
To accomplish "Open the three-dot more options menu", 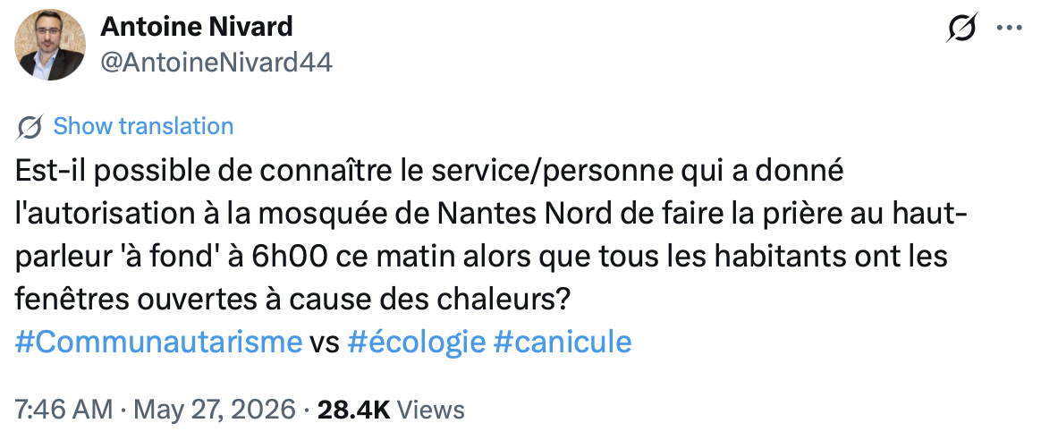I will coord(1010,29).
